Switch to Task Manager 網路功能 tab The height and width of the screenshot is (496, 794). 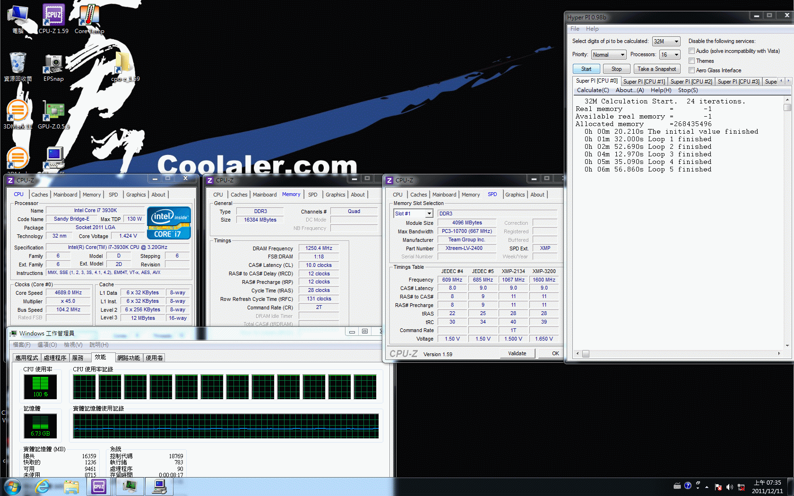129,358
